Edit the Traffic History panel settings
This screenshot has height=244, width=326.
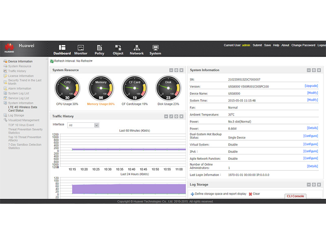pyautogui.click(x=171, y=116)
